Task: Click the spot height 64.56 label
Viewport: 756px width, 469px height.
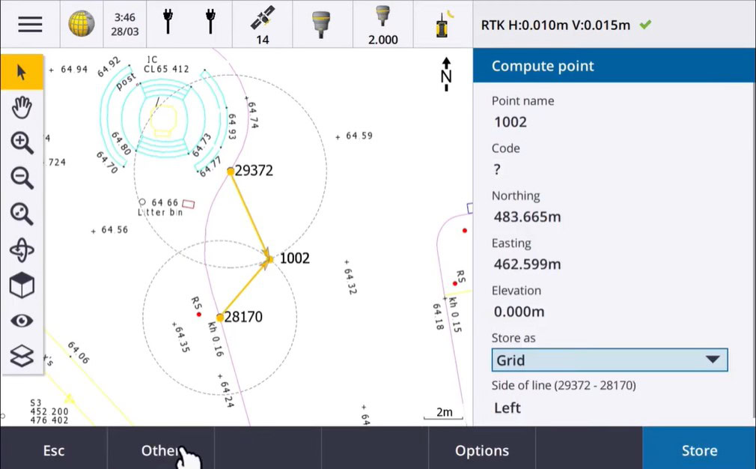Action: click(x=115, y=230)
